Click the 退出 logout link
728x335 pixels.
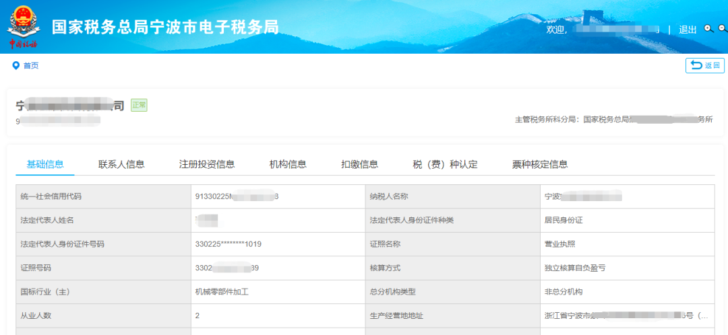688,30
